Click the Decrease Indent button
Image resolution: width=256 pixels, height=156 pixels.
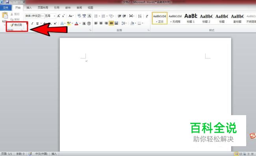[119, 16]
